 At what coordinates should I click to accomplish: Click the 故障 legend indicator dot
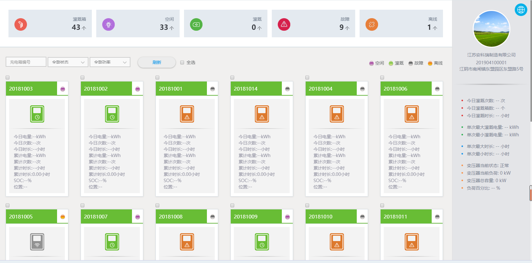411,63
